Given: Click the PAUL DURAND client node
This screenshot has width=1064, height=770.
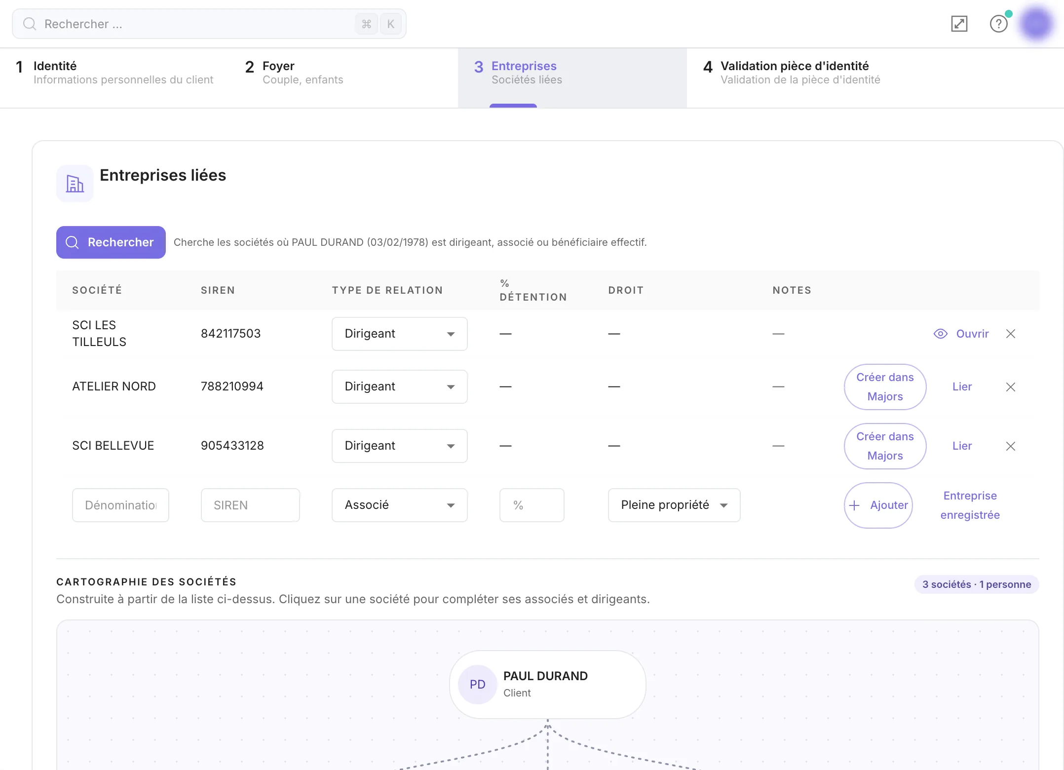Looking at the screenshot, I should (547, 685).
